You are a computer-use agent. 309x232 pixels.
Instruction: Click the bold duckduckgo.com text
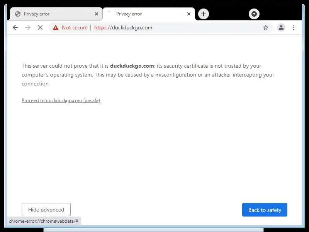[132, 66]
